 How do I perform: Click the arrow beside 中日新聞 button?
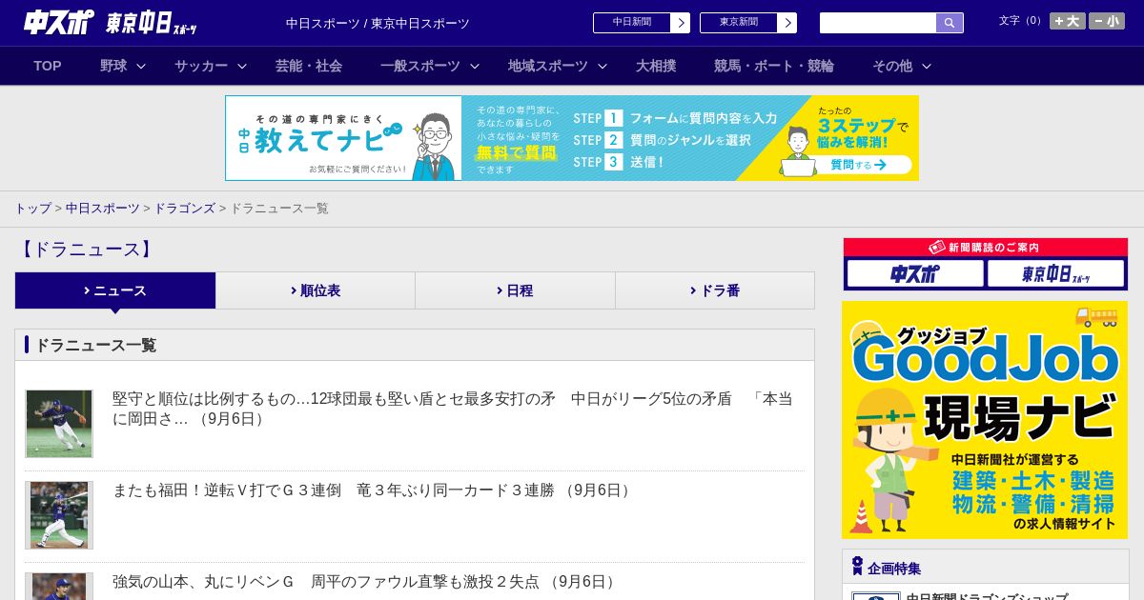click(x=681, y=23)
